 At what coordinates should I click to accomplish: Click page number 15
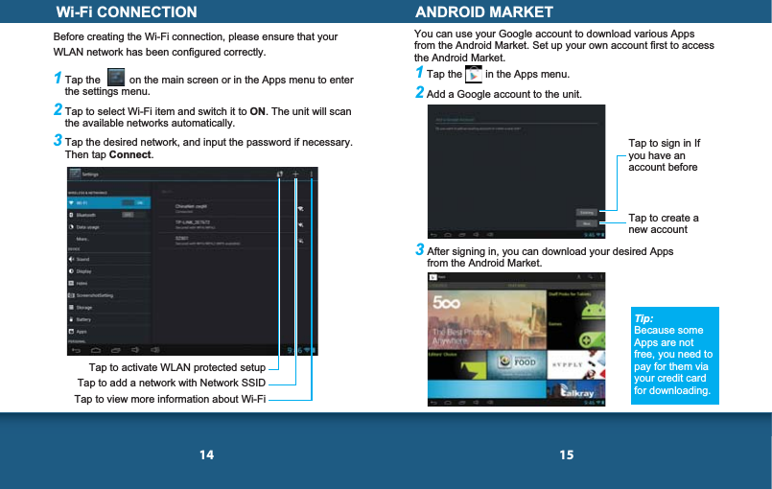coord(567,455)
